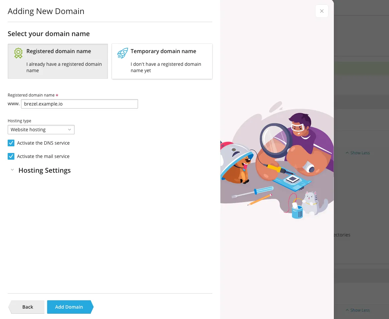Uncheck Activate the mail service checkbox
The width and height of the screenshot is (389, 319).
(11, 156)
